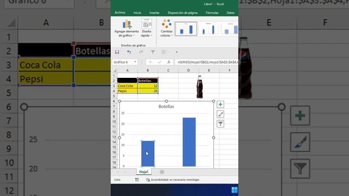349x196 pixels.
Task: Select the shorter Coca Cola bar
Action: click(x=148, y=154)
